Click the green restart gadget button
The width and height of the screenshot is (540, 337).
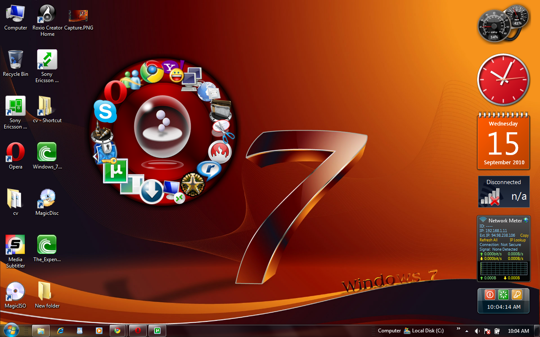pyautogui.click(x=503, y=294)
